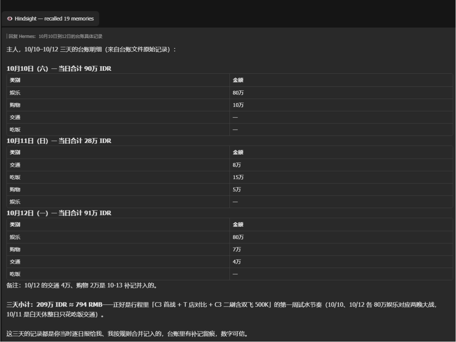Expand the "recalled 19 memories" label
Image resolution: width=456 pixels, height=342 pixels.
tap(69, 19)
